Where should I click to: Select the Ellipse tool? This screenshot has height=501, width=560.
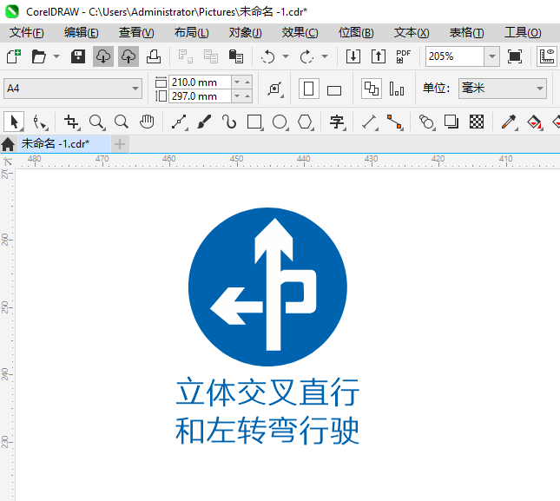click(280, 122)
